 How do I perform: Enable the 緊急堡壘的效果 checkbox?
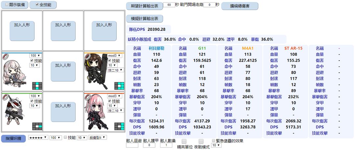tap(214, 141)
